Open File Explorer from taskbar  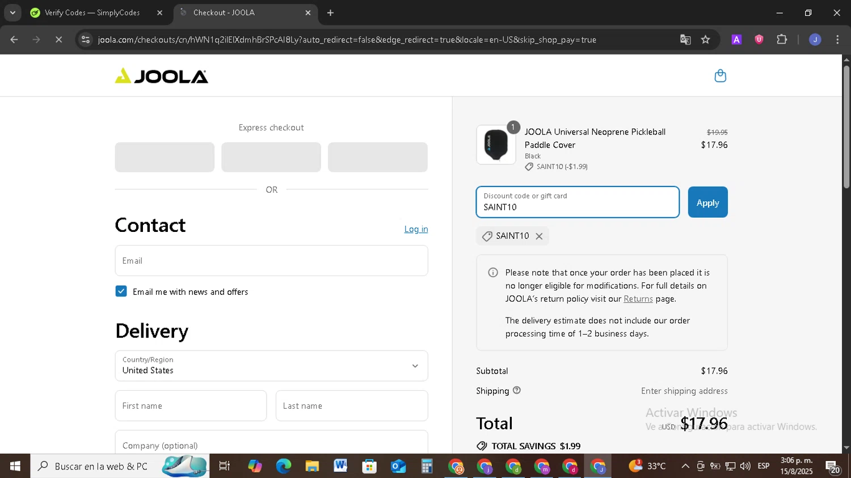coord(312,466)
